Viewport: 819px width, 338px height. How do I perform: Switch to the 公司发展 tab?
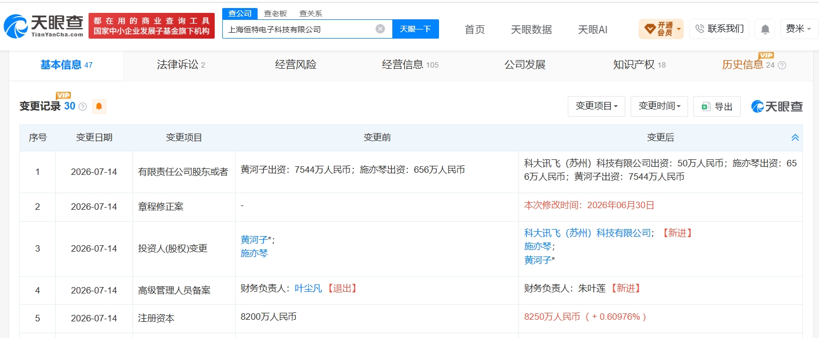(x=525, y=65)
